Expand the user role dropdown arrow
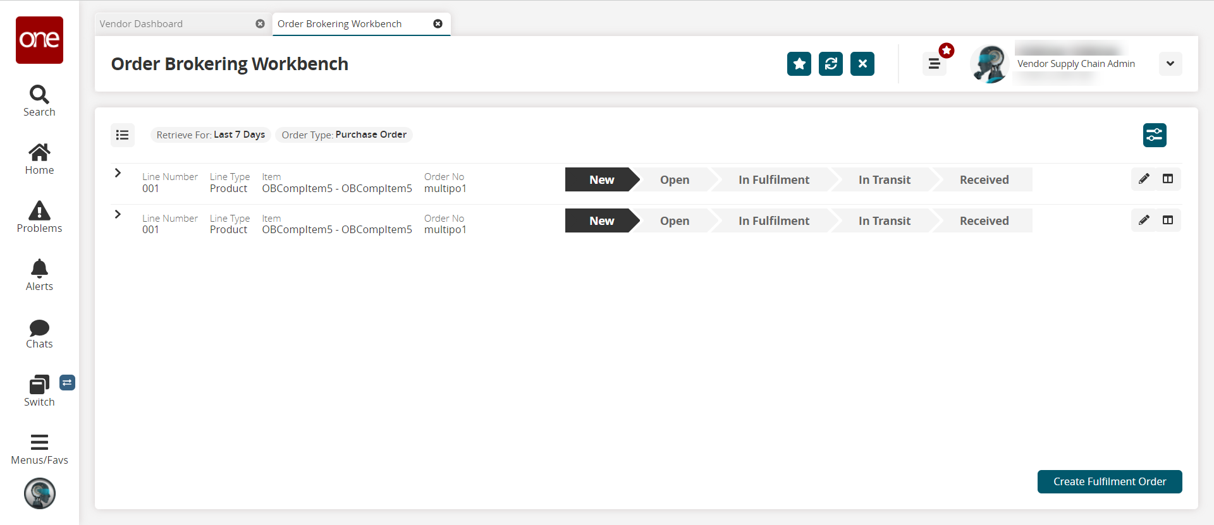1214x525 pixels. [1170, 64]
